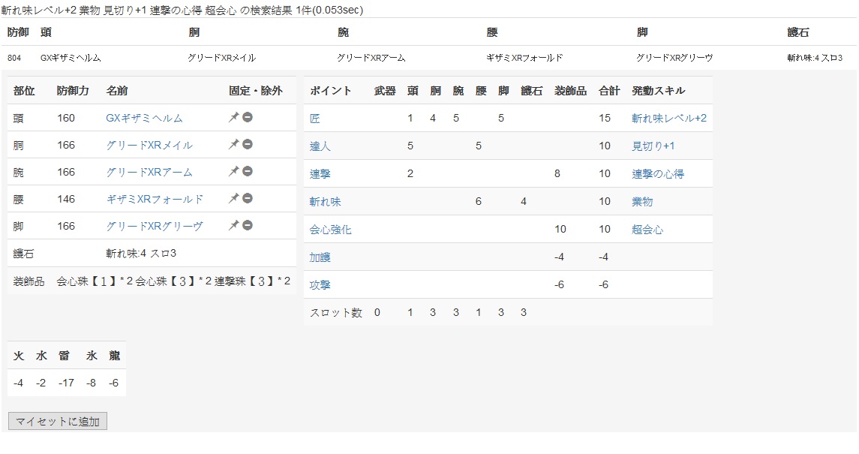Add this set with マイセットに追加 button
Viewport: 859px width, 454px height.
click(x=58, y=421)
